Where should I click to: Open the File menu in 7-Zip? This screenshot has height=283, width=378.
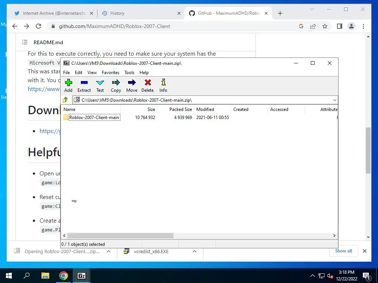(66, 73)
